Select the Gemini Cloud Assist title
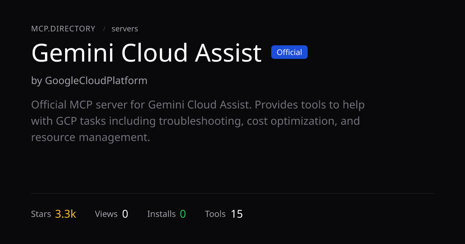The height and width of the screenshot is (244, 465). click(146, 53)
